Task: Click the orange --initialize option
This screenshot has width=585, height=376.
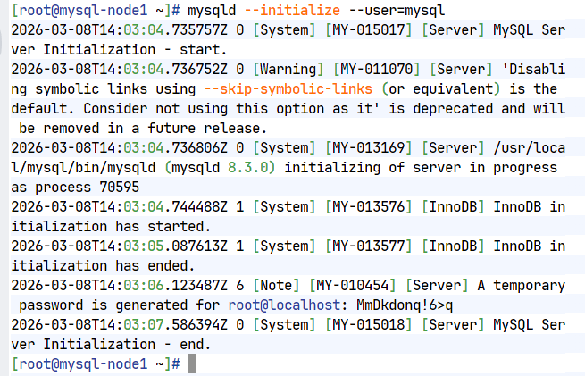Action: point(292,10)
